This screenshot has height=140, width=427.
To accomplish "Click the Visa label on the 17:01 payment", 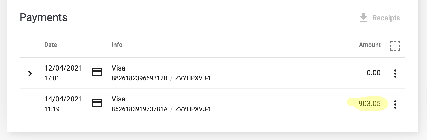I will pos(119,68).
